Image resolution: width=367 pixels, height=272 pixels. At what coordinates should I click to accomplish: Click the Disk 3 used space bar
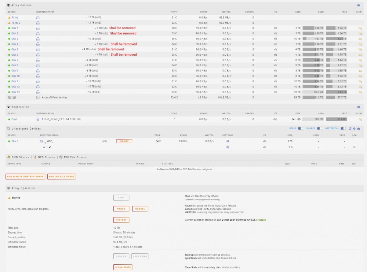pos(313,39)
